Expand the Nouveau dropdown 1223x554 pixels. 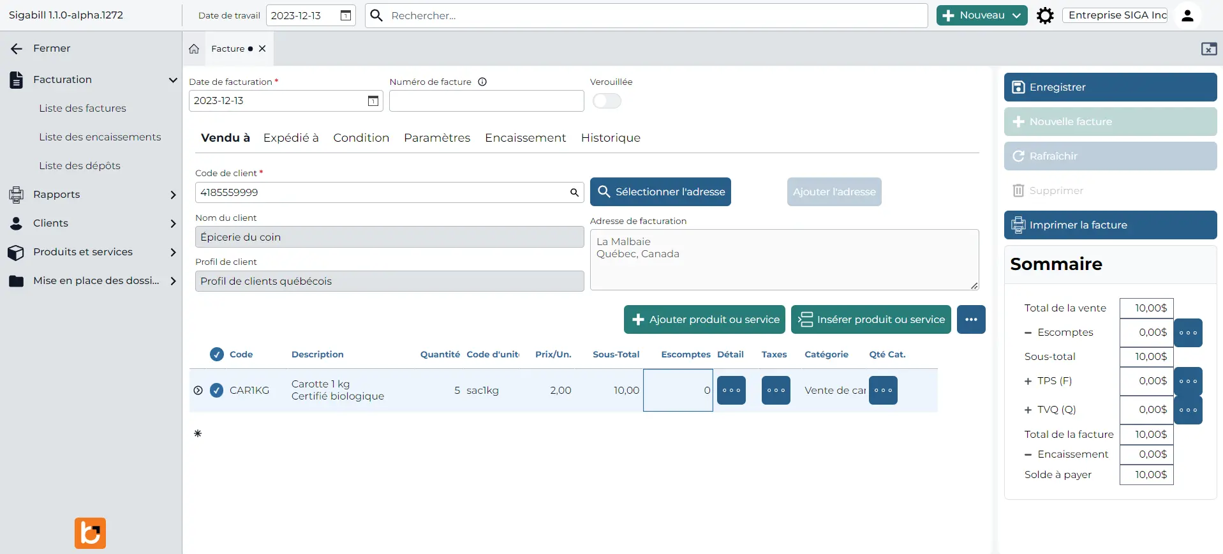coord(1016,15)
